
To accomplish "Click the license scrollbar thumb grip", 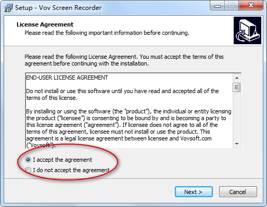I will (237, 87).
